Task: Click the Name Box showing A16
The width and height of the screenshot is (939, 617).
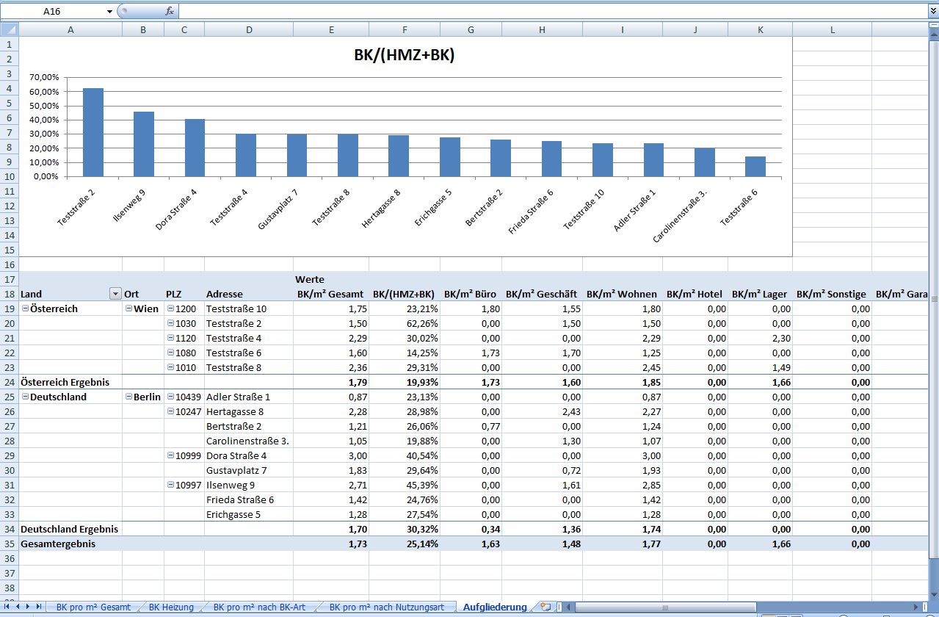Action: 51,11
